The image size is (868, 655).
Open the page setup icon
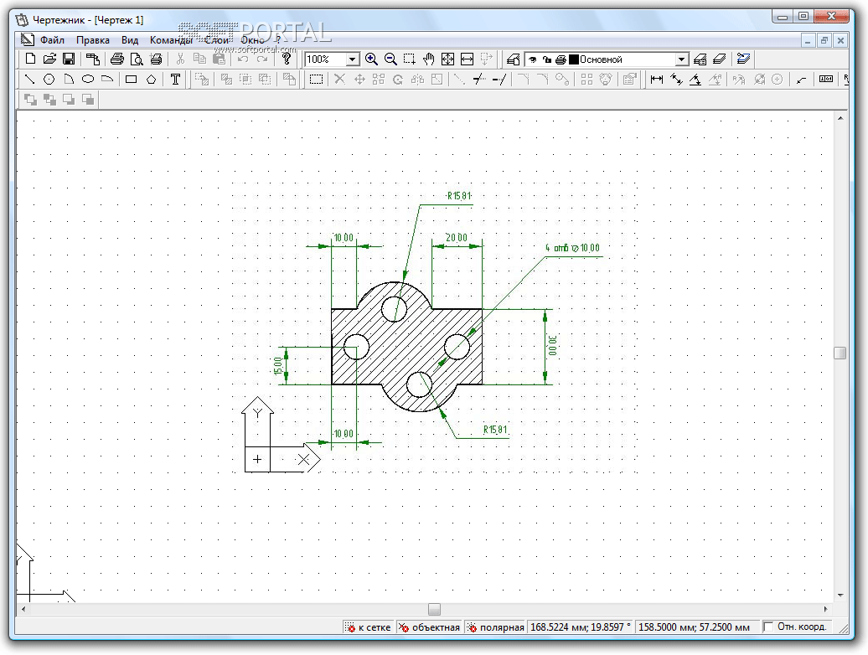[92, 59]
